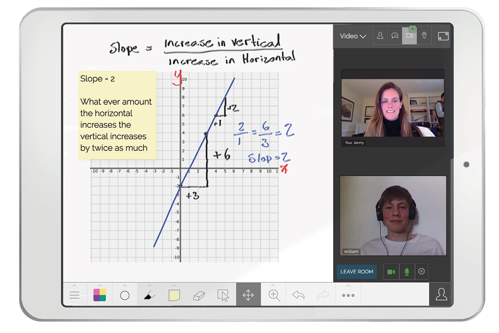
Task: Expand video panel to fullscreen
Action: pyautogui.click(x=443, y=36)
